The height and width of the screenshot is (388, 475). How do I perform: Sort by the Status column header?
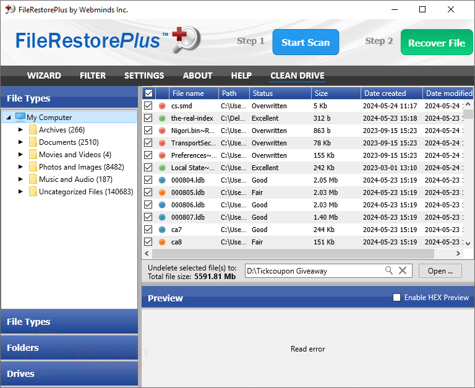tap(280, 93)
